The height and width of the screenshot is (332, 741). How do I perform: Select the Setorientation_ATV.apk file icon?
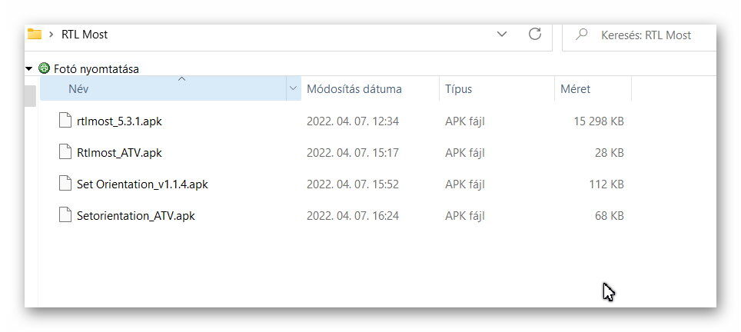point(65,215)
